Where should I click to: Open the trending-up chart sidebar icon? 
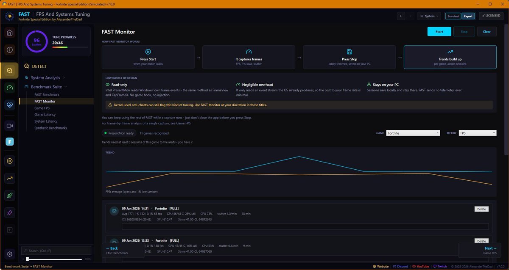point(10,178)
